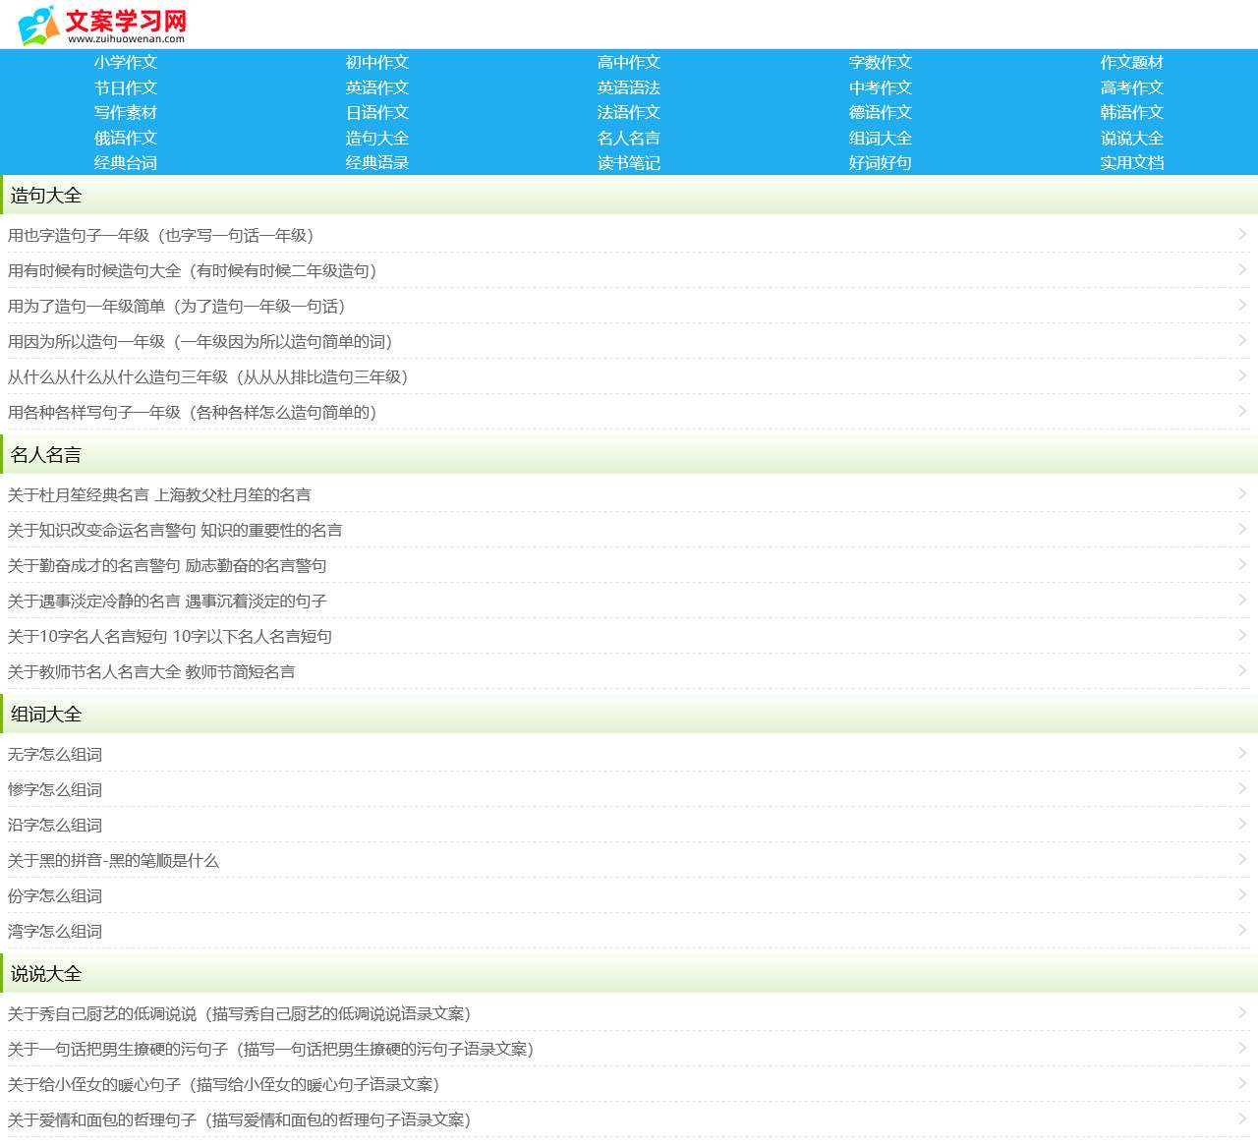Open the 关于爱情和面包的哲理句子 article

point(239,1119)
